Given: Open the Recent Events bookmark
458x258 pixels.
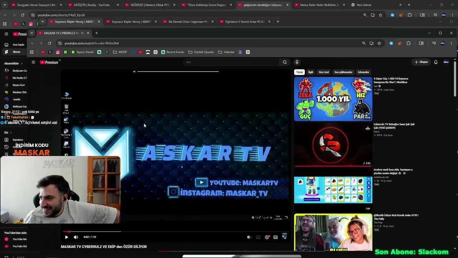Looking at the screenshot, I should (172, 52).
